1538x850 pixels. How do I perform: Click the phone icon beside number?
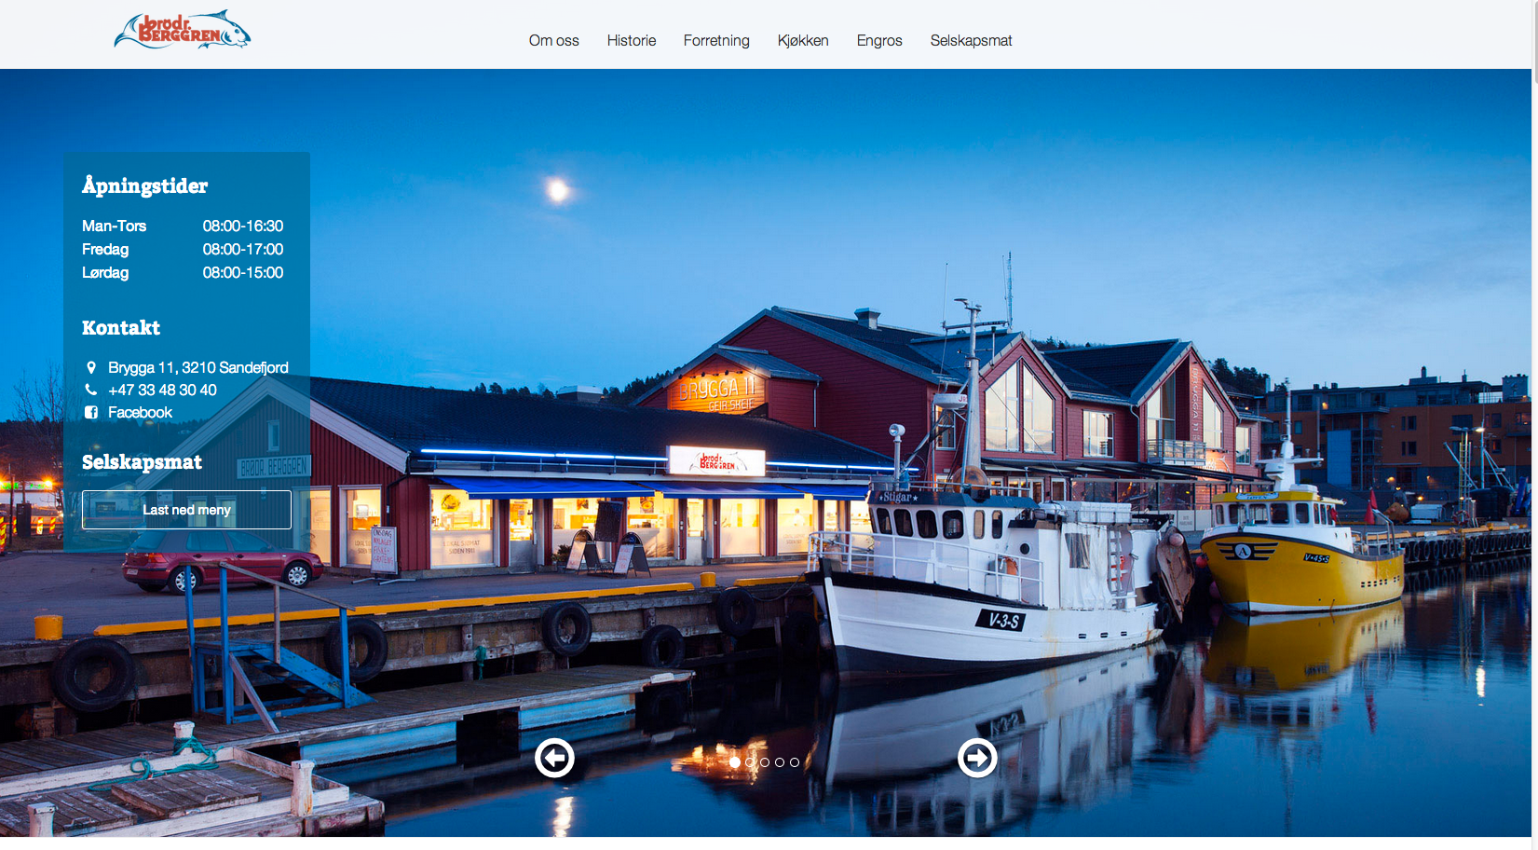coord(91,390)
